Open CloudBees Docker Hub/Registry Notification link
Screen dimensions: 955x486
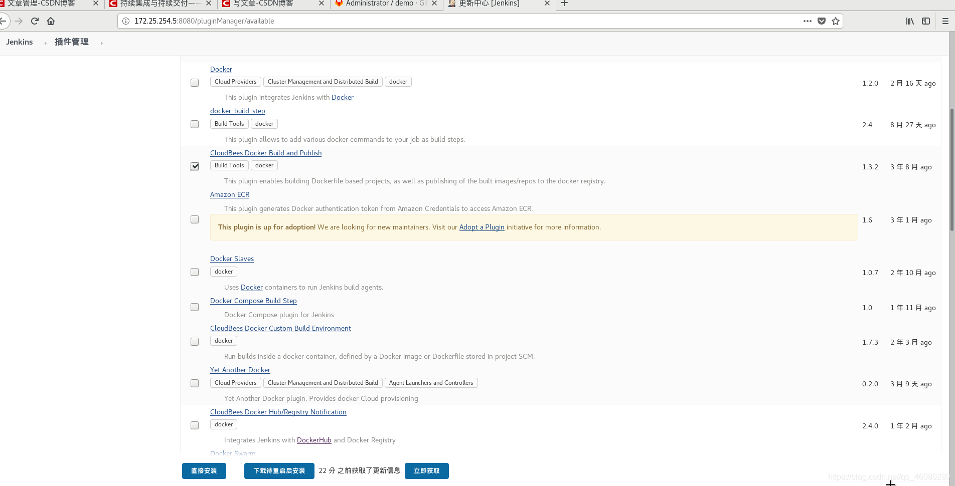click(278, 412)
